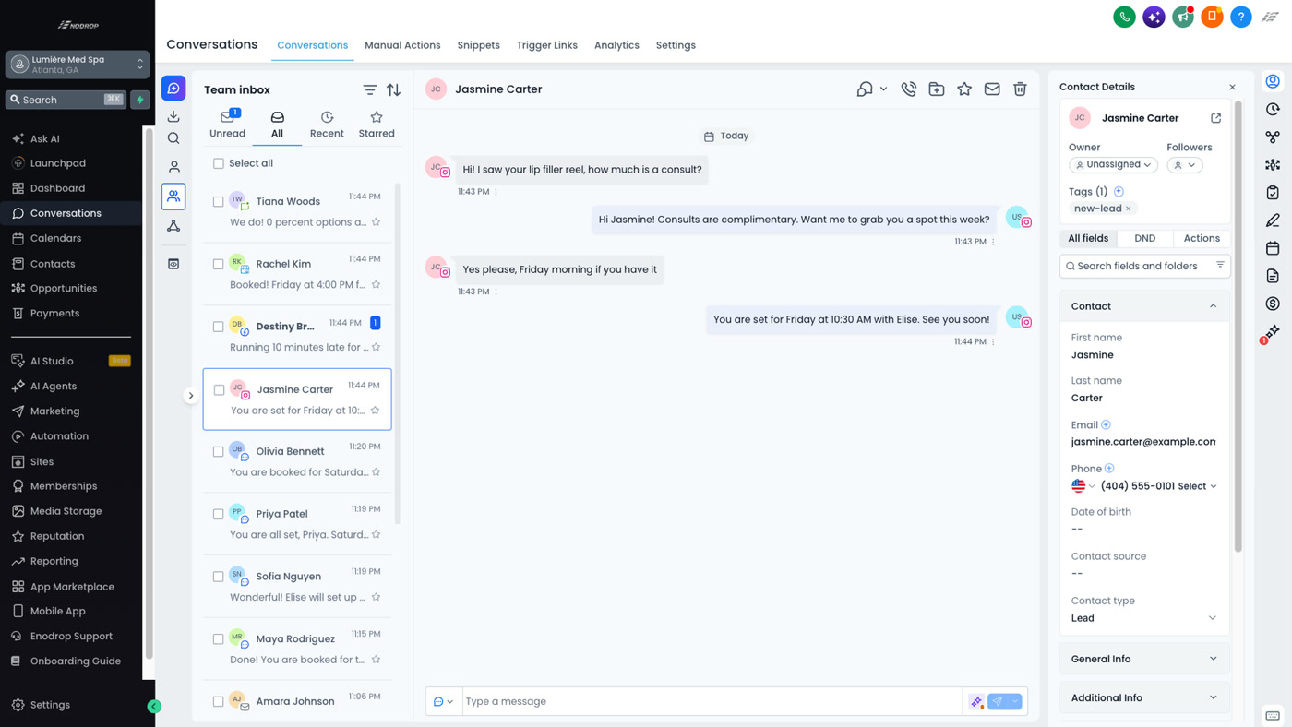Mark conversation unread via the envelope icon

992,89
